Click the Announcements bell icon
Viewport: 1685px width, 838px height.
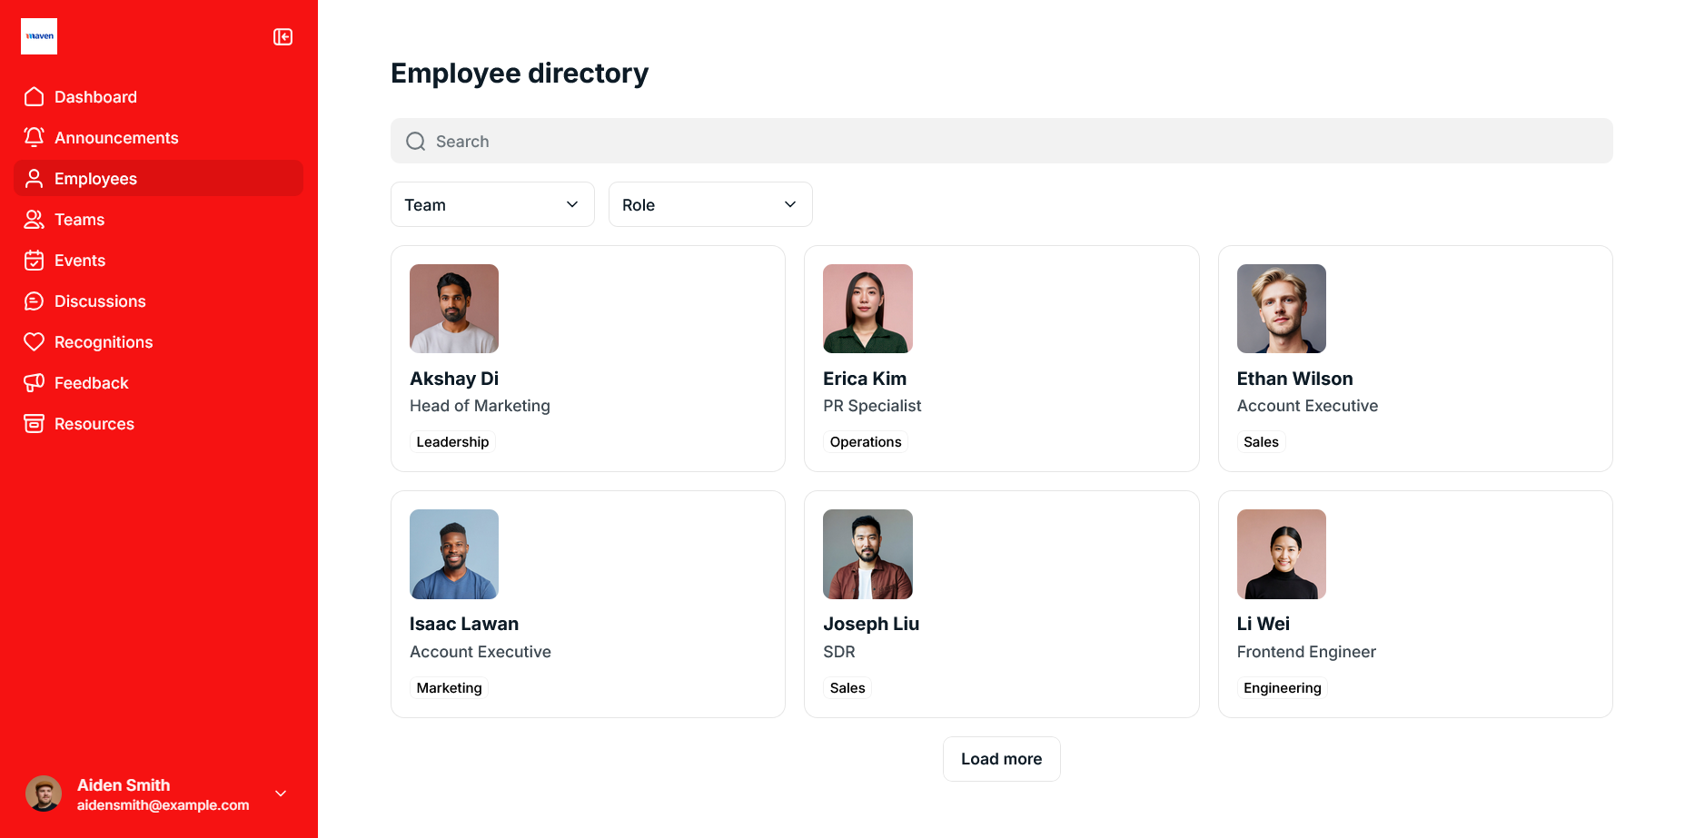(x=35, y=137)
